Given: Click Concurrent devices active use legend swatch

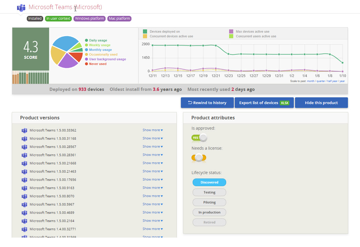Looking at the screenshot, I should [x=145, y=36].
